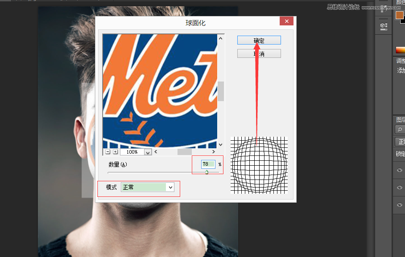Open the 3D panel cube icon

pos(384,26)
